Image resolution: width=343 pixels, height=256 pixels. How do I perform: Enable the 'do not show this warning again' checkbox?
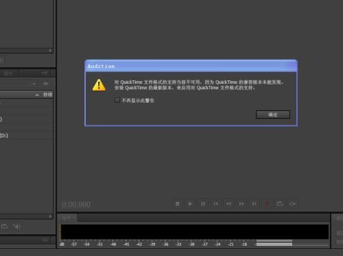[117, 100]
